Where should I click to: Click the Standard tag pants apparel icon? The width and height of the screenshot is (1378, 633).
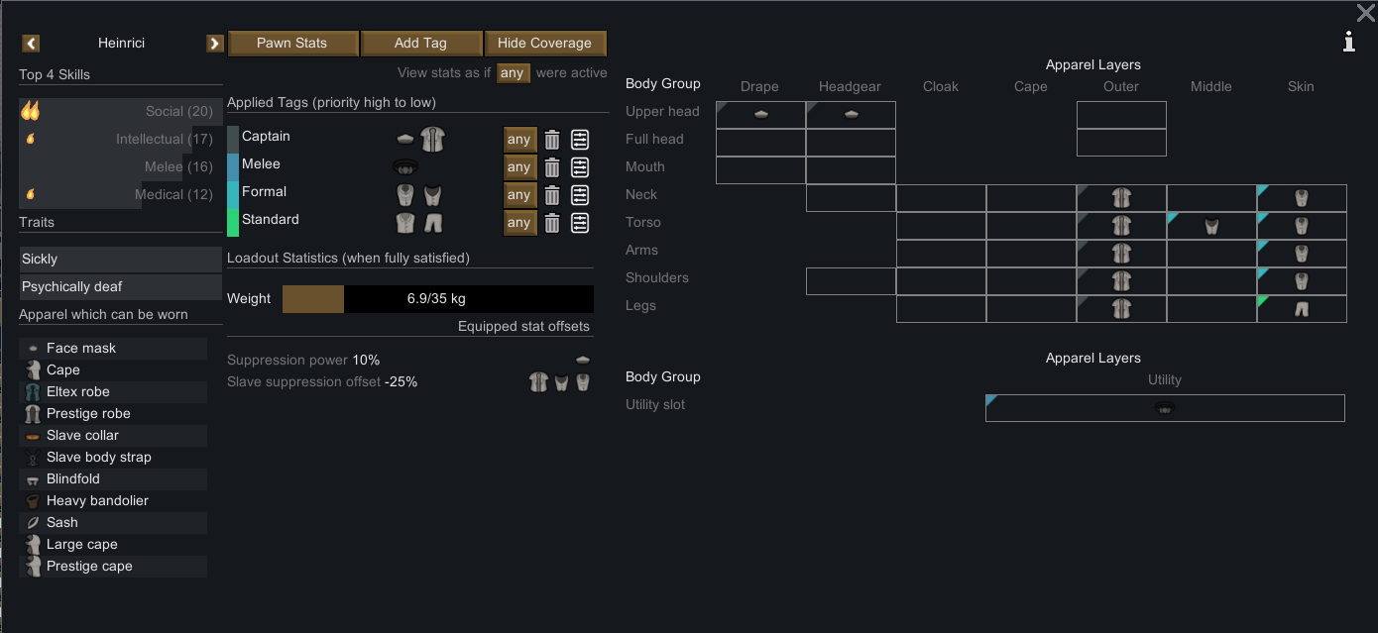click(432, 223)
